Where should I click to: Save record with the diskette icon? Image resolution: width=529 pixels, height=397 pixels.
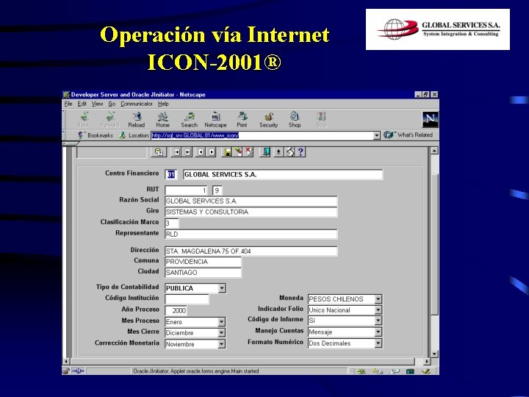pos(228,152)
